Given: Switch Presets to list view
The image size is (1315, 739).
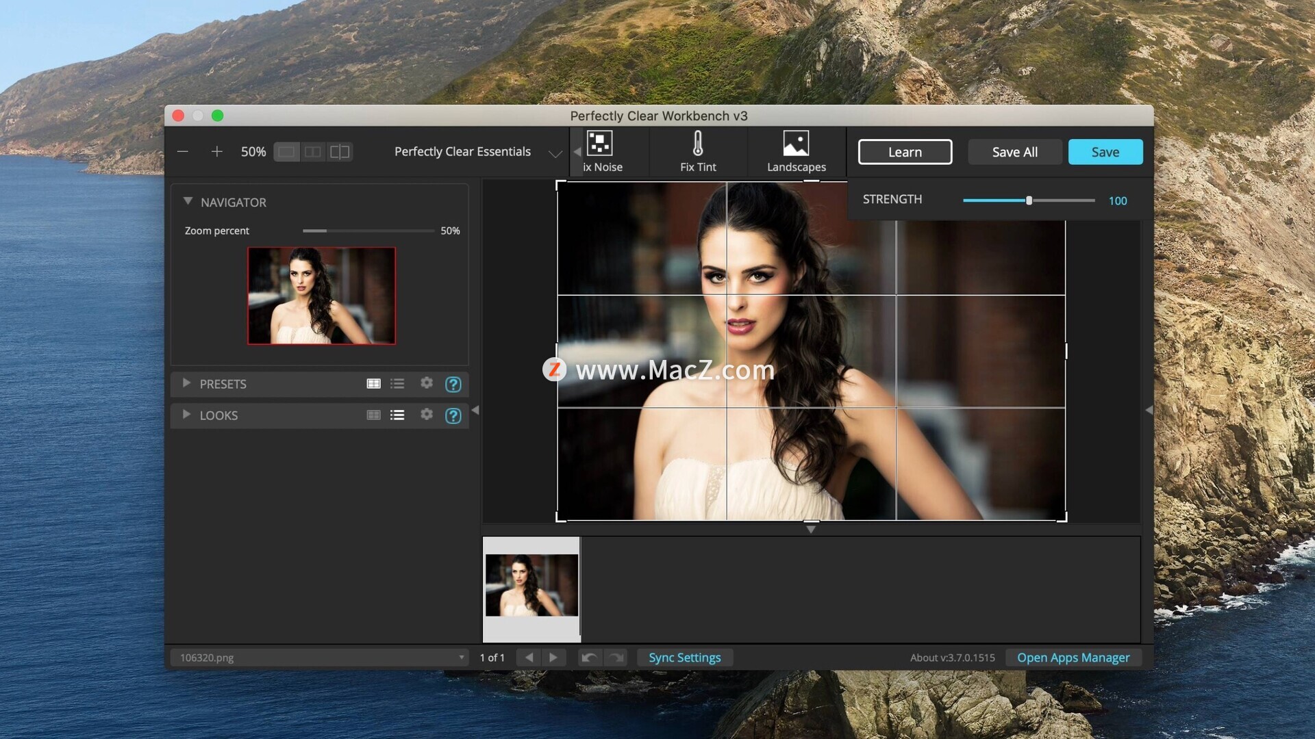Looking at the screenshot, I should [397, 383].
